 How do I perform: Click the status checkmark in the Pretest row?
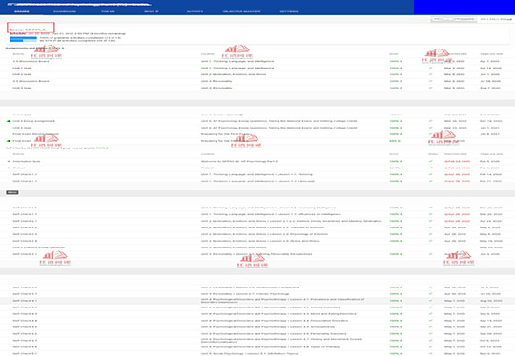tap(430, 168)
